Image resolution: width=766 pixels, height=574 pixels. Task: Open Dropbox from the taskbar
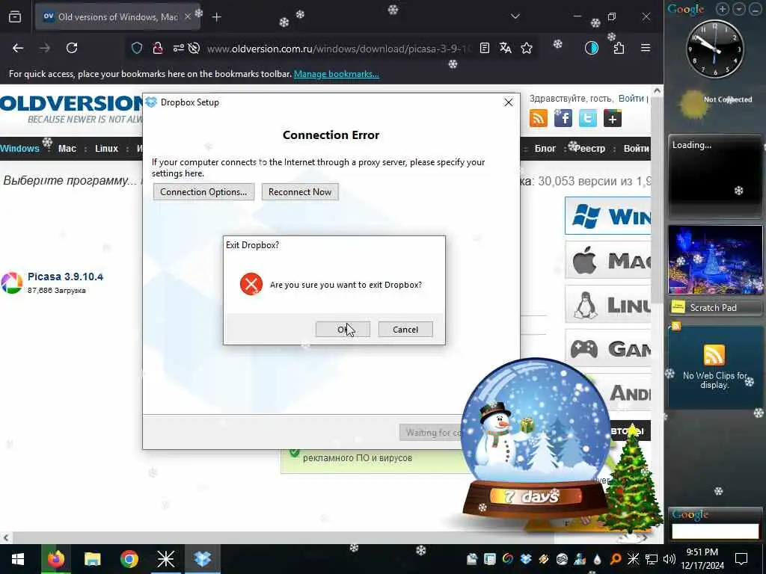click(x=202, y=559)
